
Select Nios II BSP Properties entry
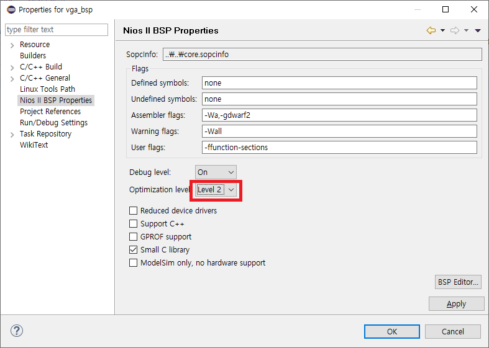[56, 100]
